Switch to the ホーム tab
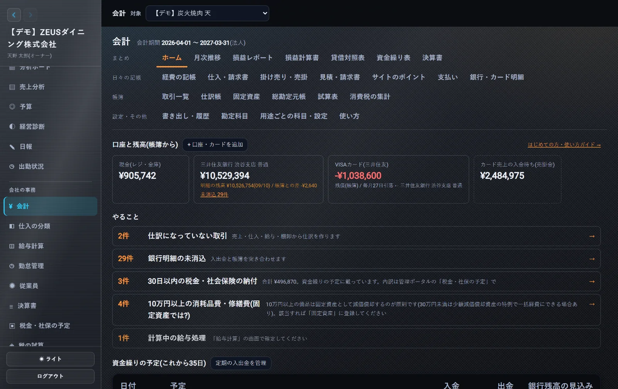The height and width of the screenshot is (389, 618). (x=172, y=58)
